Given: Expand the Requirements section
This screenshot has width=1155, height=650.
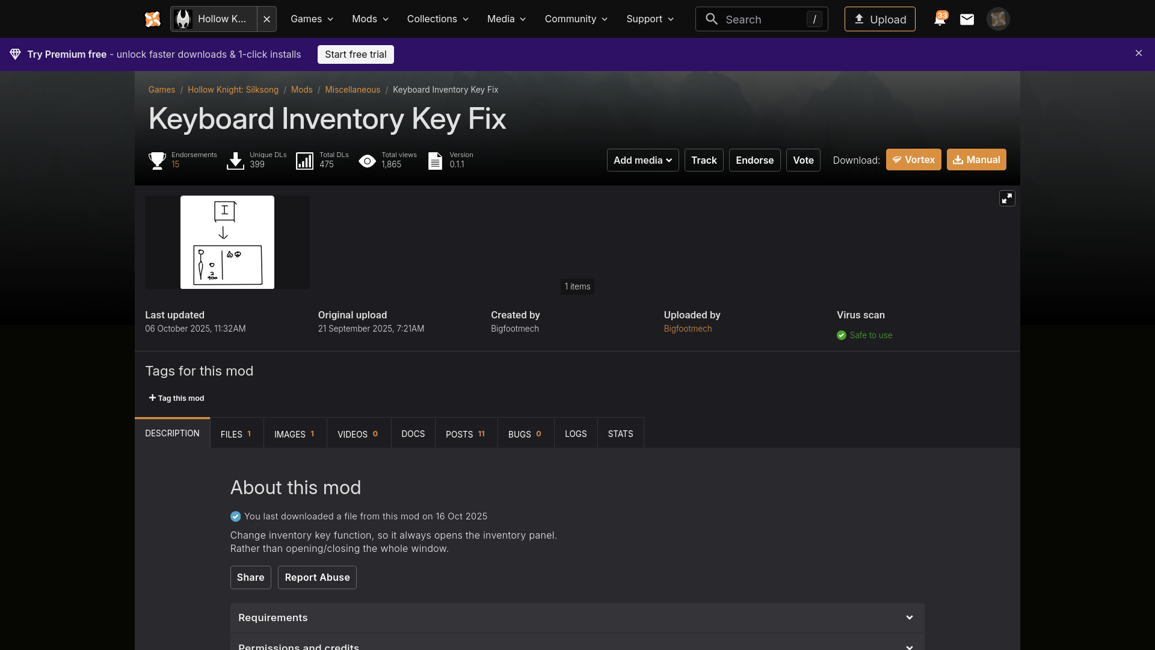Looking at the screenshot, I should (577, 617).
